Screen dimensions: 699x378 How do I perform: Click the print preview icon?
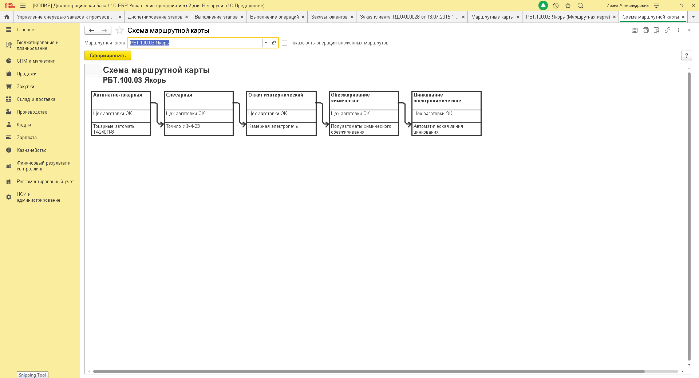coord(656,30)
